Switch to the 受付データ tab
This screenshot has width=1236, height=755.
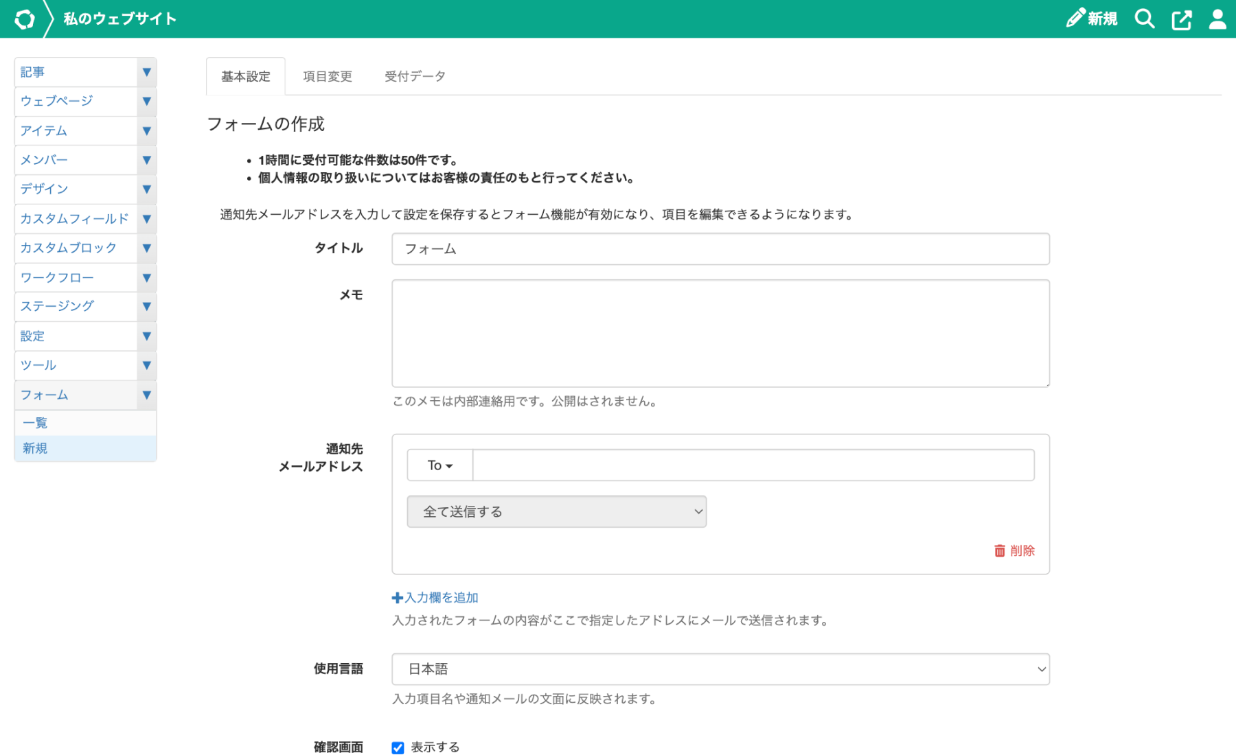point(415,76)
